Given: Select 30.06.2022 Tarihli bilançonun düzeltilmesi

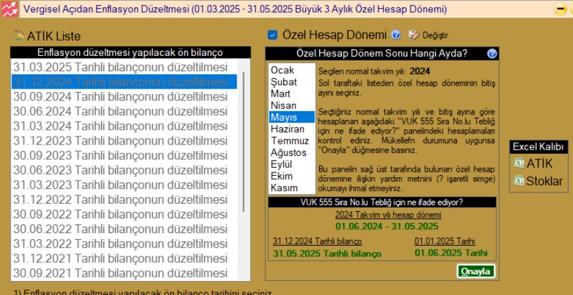Looking at the screenshot, I should pos(124,229).
